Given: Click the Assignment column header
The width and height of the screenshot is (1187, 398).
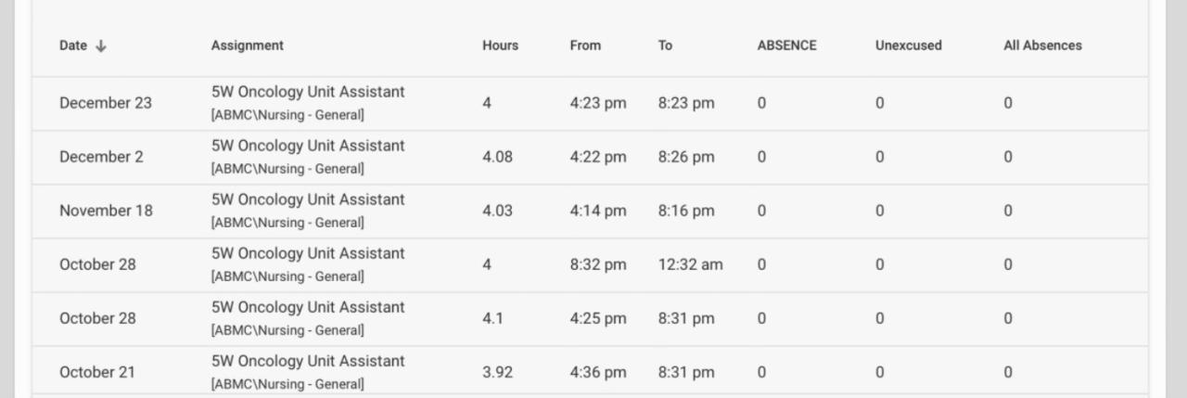Looking at the screenshot, I should 247,45.
